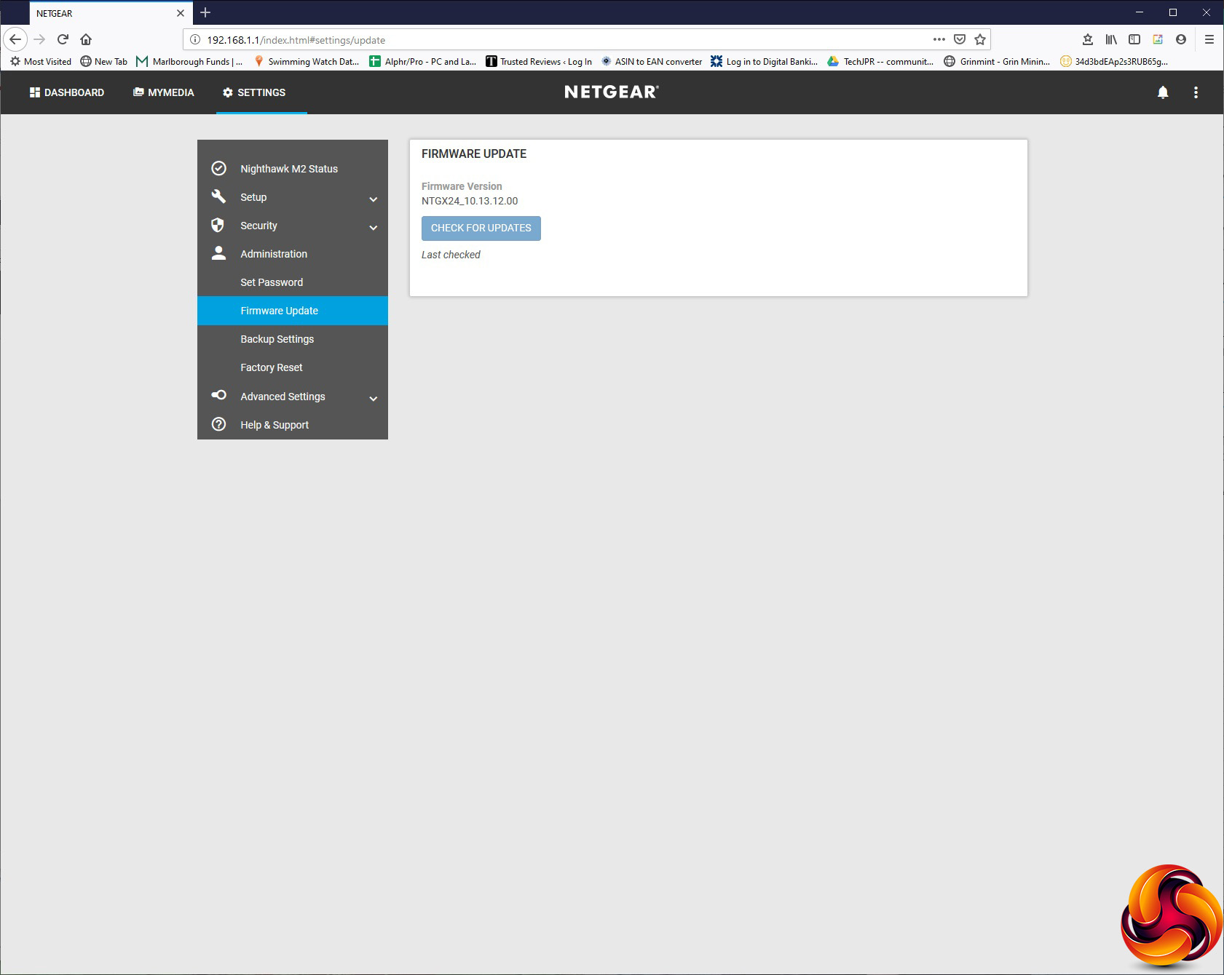Viewport: 1224px width, 975px height.
Task: Open the Library bookshelf icon
Action: (1111, 39)
